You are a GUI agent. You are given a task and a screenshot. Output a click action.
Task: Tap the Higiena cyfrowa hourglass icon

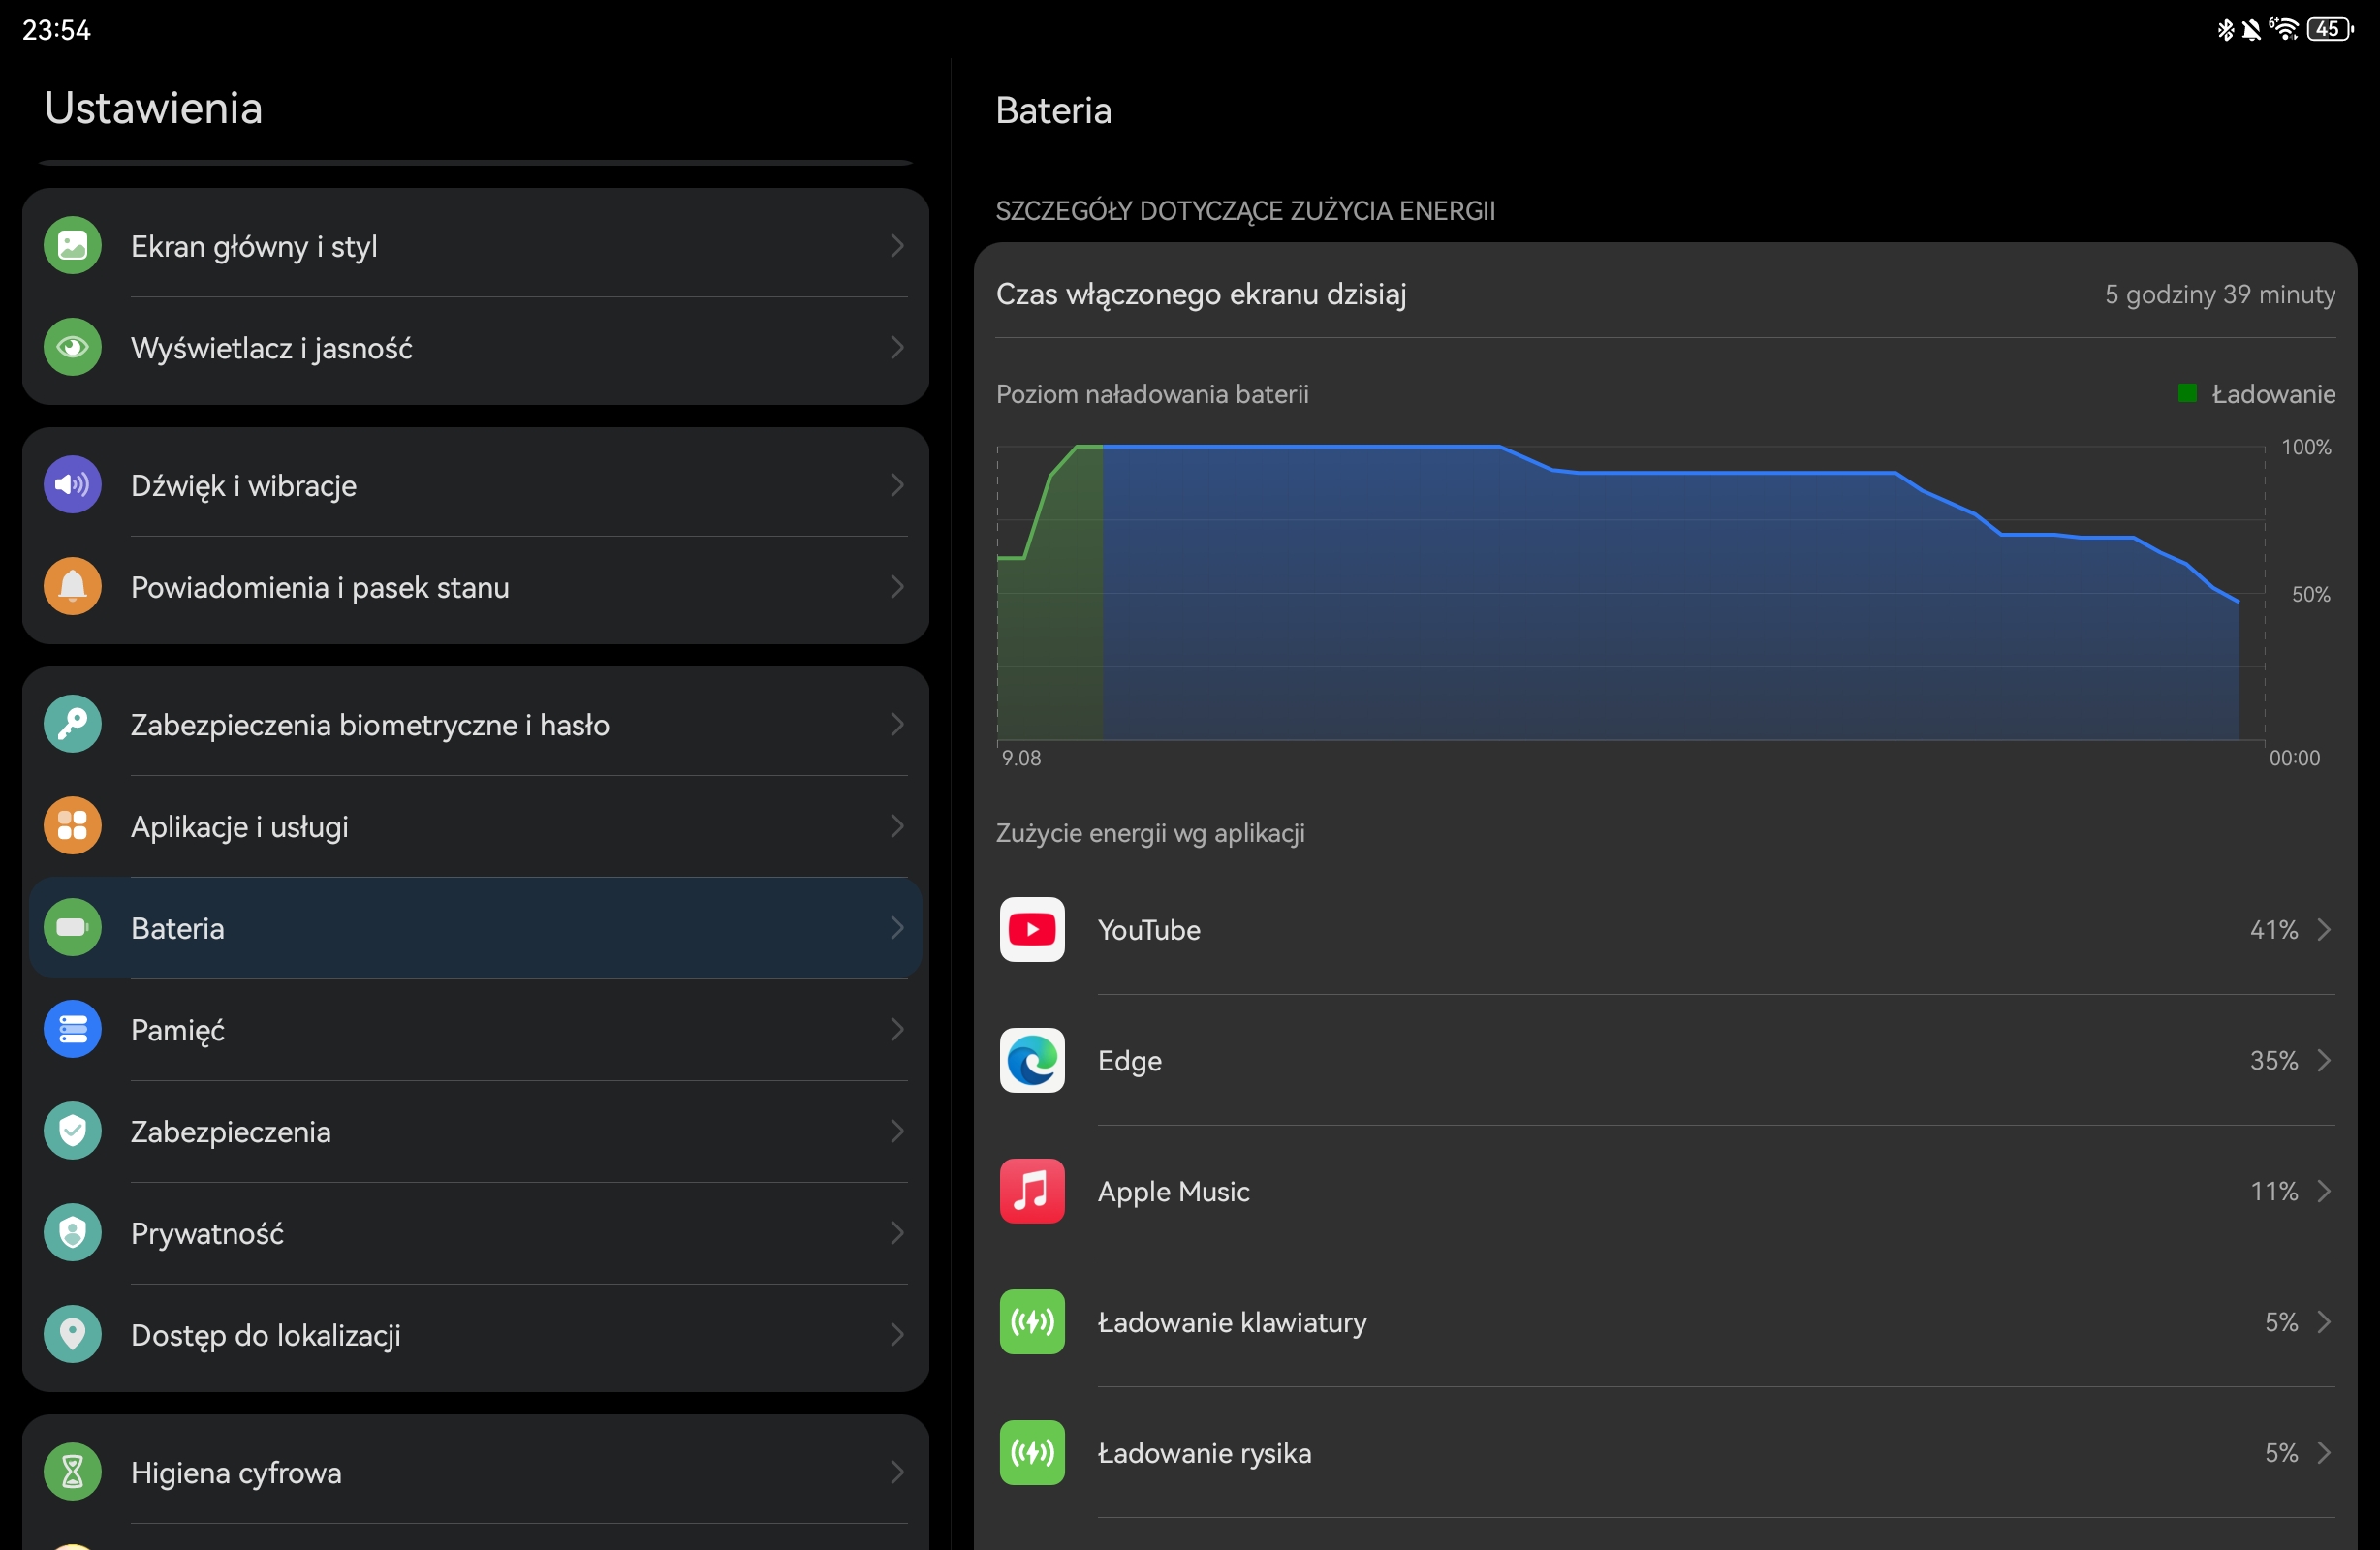coord(72,1472)
